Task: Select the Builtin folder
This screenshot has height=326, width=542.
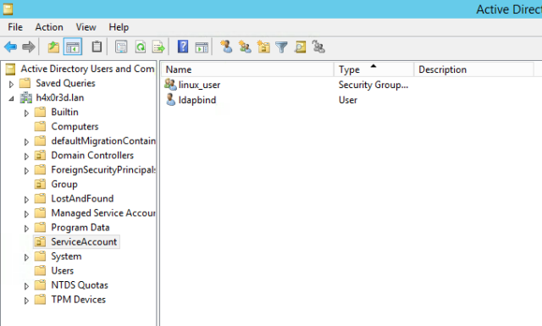Action: coord(64,113)
